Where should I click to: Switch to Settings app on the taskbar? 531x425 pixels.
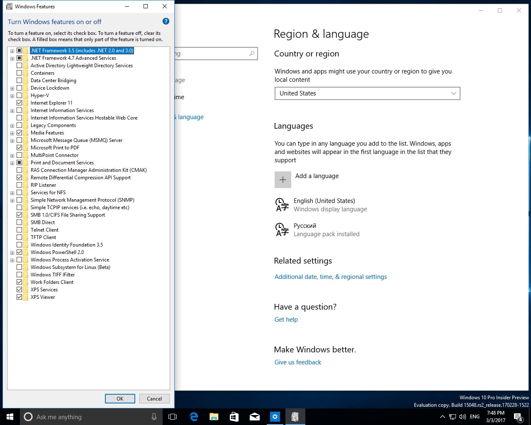pyautogui.click(x=275, y=417)
